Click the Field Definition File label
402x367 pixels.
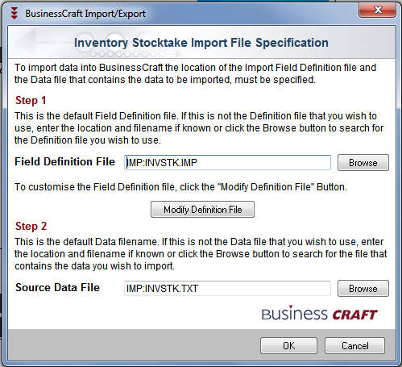pyautogui.click(x=64, y=162)
